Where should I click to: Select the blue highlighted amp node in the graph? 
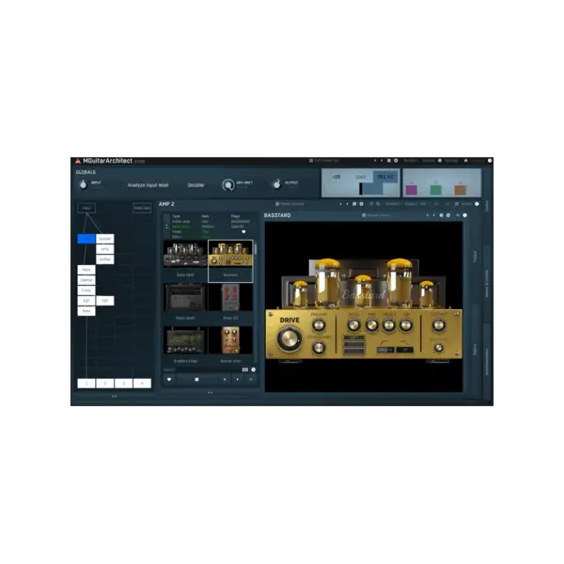pos(86,239)
